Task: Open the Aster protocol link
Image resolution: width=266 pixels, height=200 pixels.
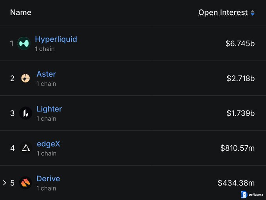Action: click(x=46, y=74)
